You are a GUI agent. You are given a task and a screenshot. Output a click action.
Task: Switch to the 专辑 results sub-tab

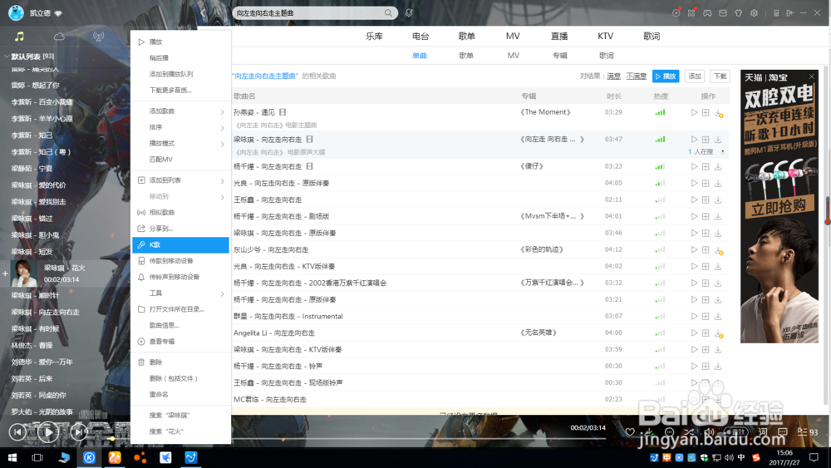click(559, 56)
